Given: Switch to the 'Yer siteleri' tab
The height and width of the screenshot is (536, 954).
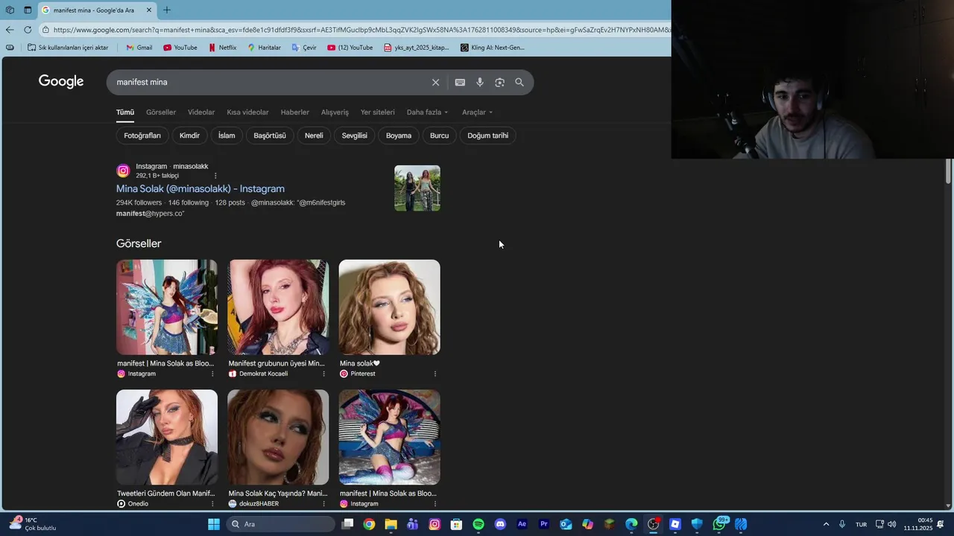Looking at the screenshot, I should point(378,112).
